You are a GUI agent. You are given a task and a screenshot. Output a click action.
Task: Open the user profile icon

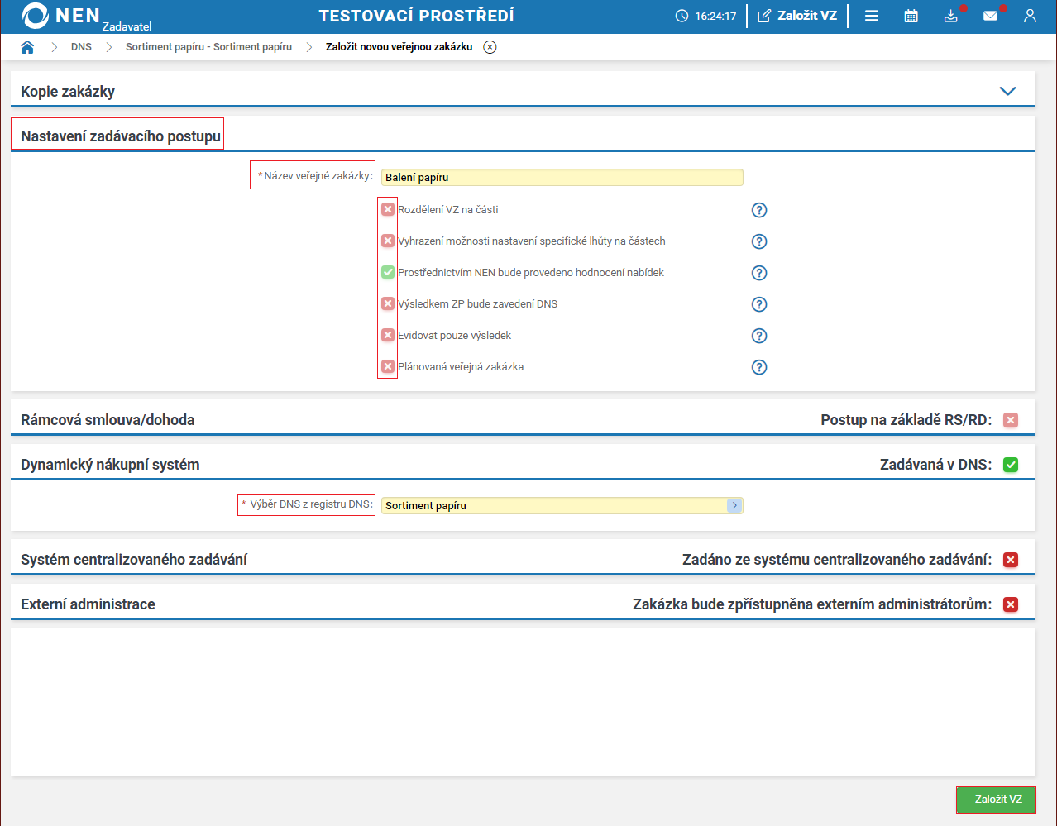tap(1030, 16)
